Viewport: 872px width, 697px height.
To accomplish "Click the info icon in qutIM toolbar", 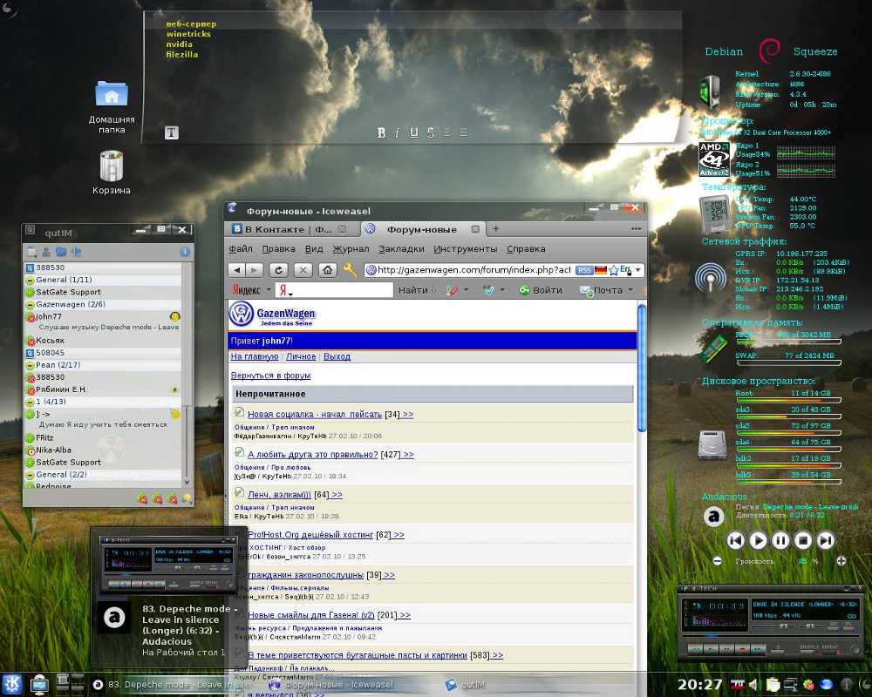I will [x=185, y=252].
